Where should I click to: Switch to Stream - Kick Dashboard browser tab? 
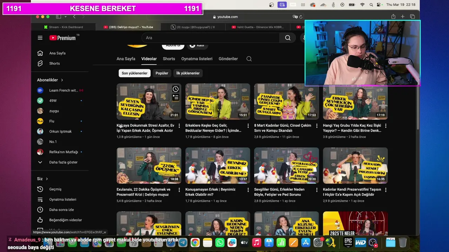(63, 27)
